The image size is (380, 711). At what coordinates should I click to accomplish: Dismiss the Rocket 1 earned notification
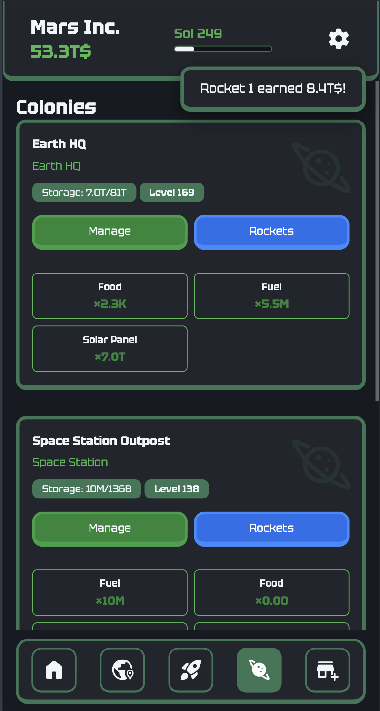(273, 89)
